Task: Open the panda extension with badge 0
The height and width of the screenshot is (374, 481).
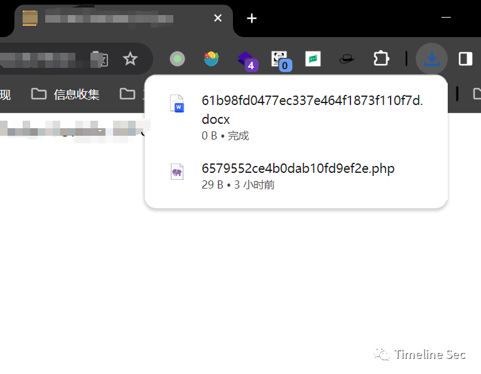Action: [x=281, y=61]
